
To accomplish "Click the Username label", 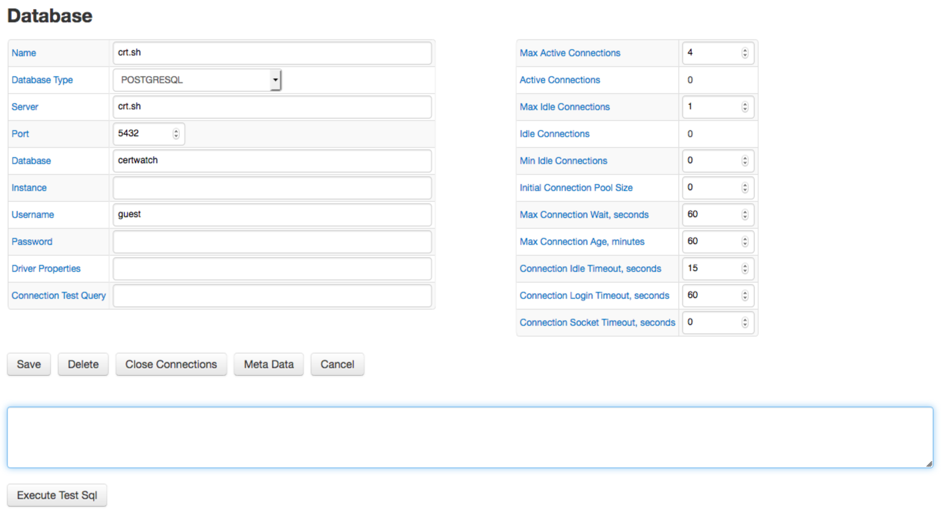I will [33, 215].
